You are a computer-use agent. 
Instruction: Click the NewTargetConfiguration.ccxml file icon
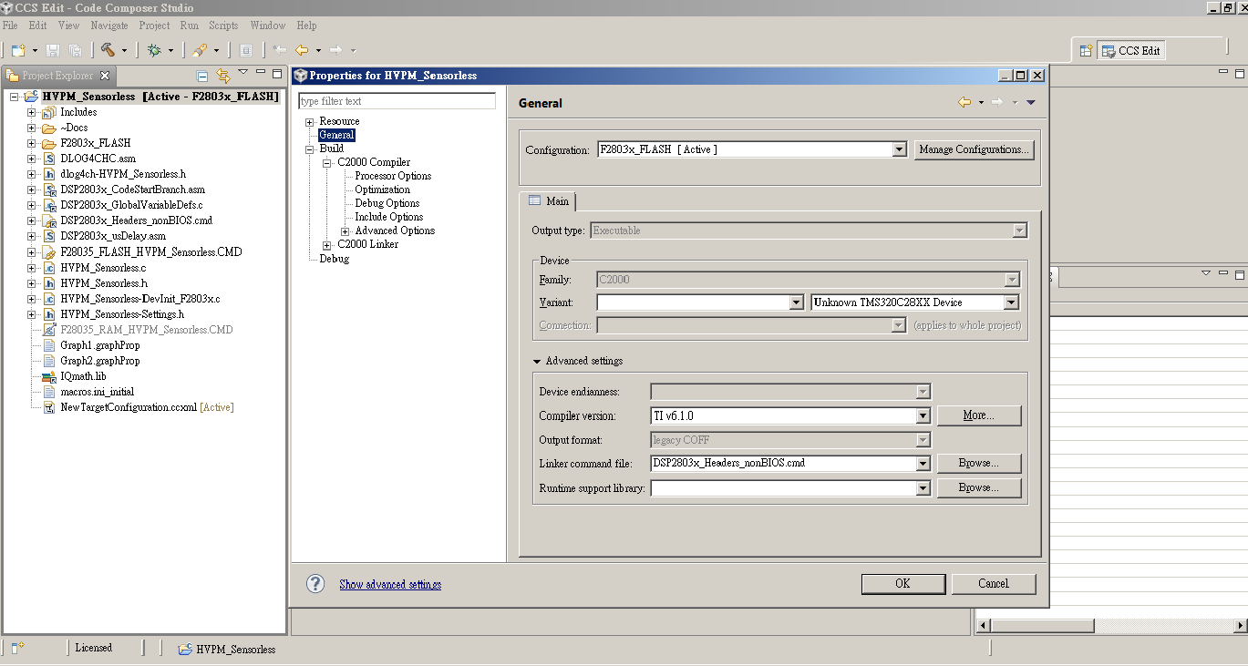(x=49, y=407)
